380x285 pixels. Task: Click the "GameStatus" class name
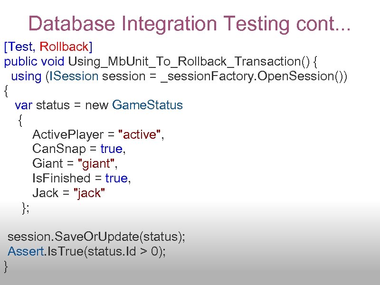[x=147, y=105]
